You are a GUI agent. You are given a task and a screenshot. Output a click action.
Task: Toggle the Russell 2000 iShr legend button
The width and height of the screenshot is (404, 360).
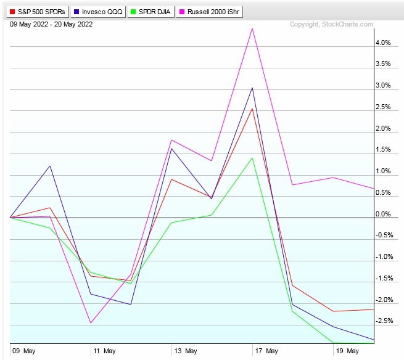coord(210,12)
